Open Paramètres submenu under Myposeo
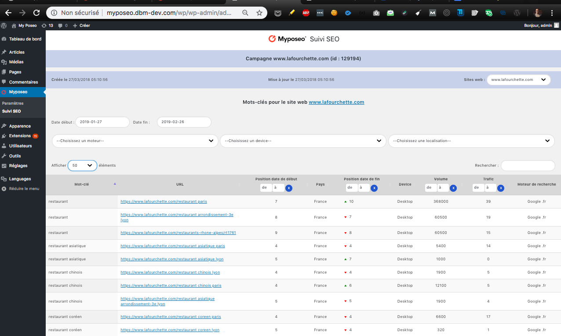The width and height of the screenshot is (561, 336). (13, 103)
